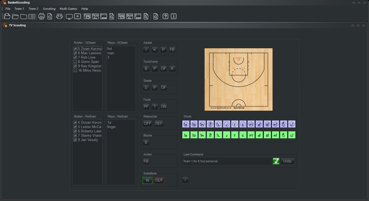Click the Fouls T technical button
Screen dimensions: 369x201
(x=155, y=107)
